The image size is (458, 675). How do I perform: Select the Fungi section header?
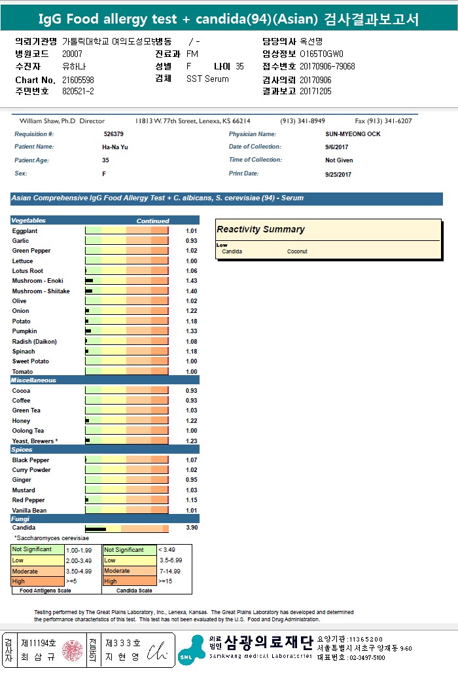(105, 519)
